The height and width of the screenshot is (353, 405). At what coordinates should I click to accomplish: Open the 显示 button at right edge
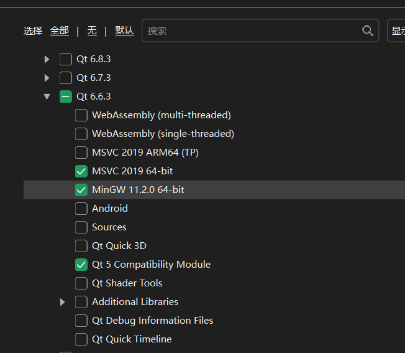[397, 31]
